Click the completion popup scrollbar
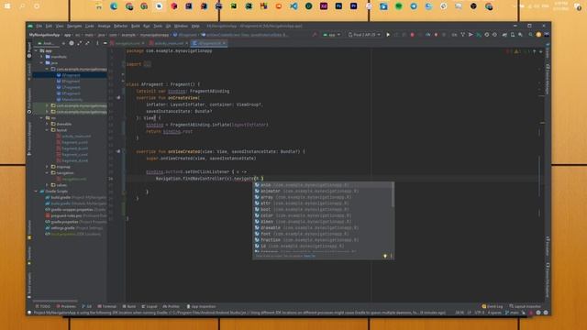 point(393,194)
